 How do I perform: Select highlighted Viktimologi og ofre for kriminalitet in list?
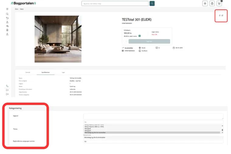pos(152,133)
